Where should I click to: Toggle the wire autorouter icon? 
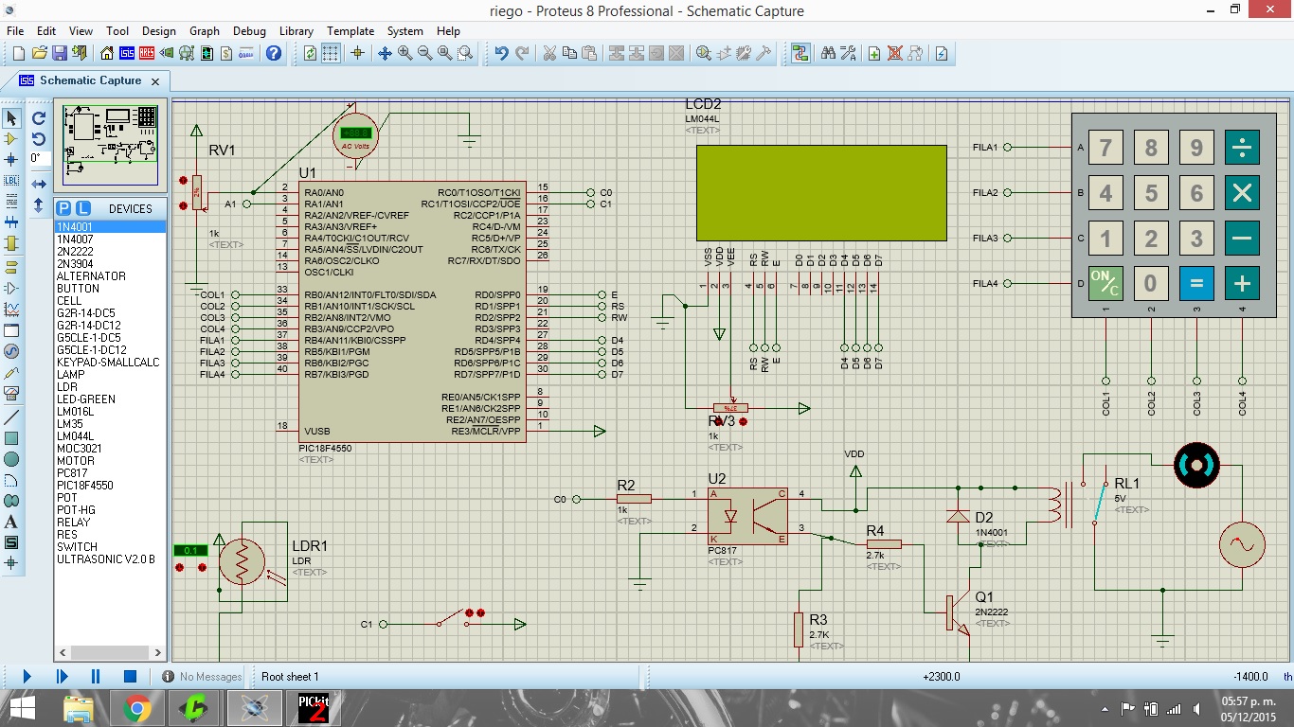[x=800, y=53]
